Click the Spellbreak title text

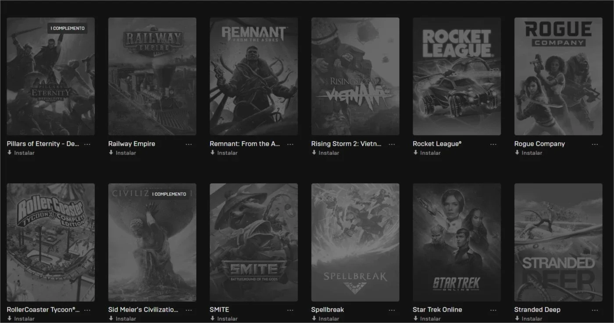[x=328, y=309]
